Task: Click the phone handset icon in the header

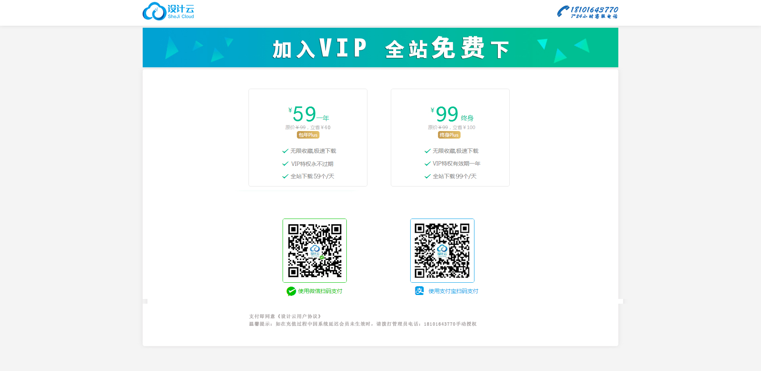Action: pos(563,11)
